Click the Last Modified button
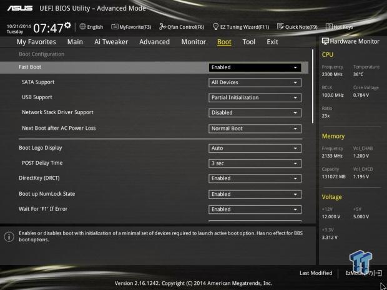This screenshot has height=290, width=387. (316, 273)
